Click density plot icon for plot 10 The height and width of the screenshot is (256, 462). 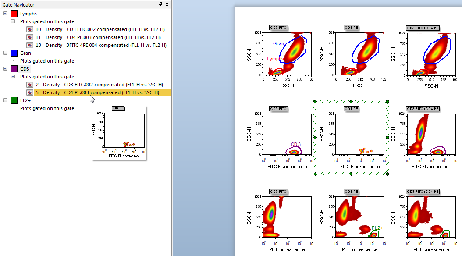tap(30, 29)
